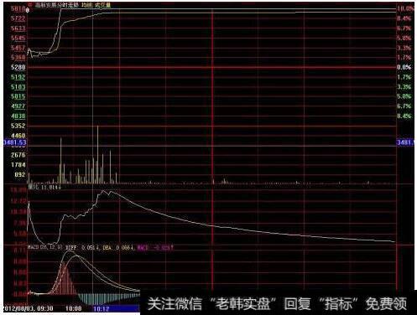Click the small red icon before chart title

31,5
